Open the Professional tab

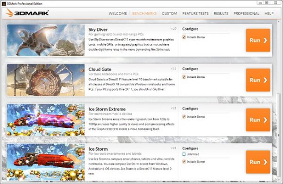pyautogui.click(x=246, y=13)
